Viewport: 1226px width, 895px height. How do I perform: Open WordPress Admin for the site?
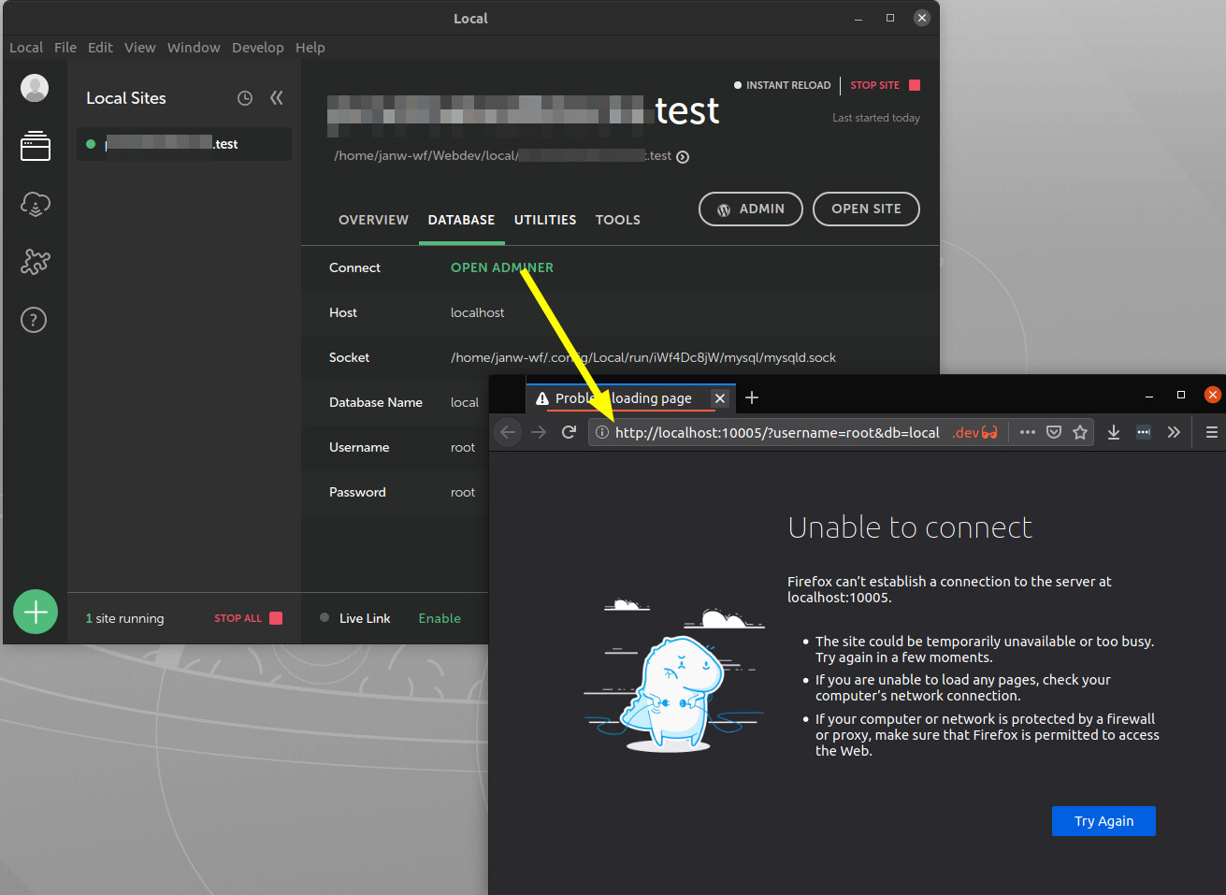tap(751, 209)
